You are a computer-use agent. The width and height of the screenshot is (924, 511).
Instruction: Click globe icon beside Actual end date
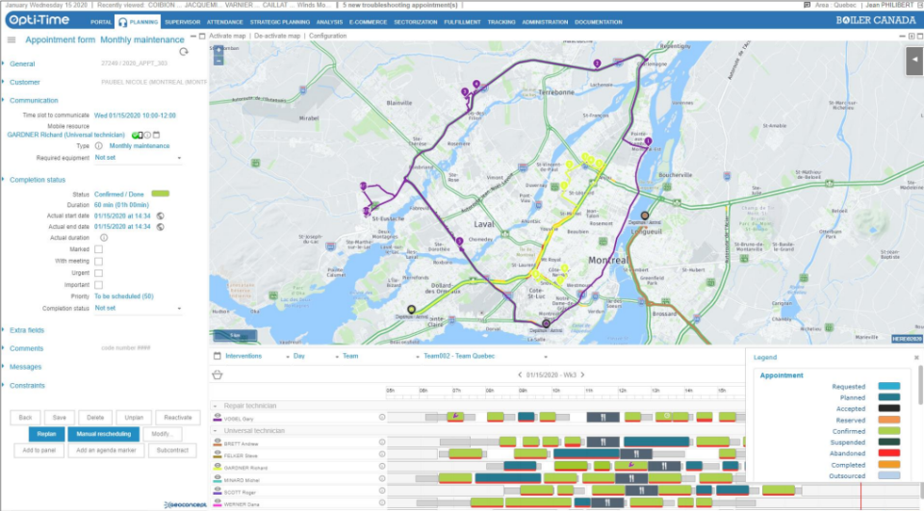click(161, 227)
